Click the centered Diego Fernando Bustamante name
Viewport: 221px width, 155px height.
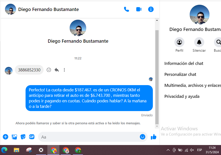[x=78, y=41]
